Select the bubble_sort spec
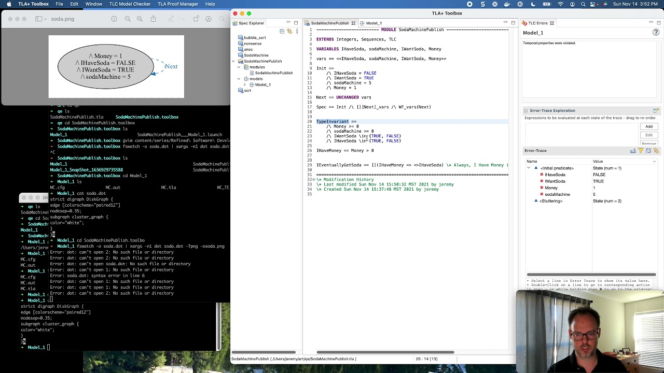This screenshot has height=373, width=664. click(x=252, y=38)
